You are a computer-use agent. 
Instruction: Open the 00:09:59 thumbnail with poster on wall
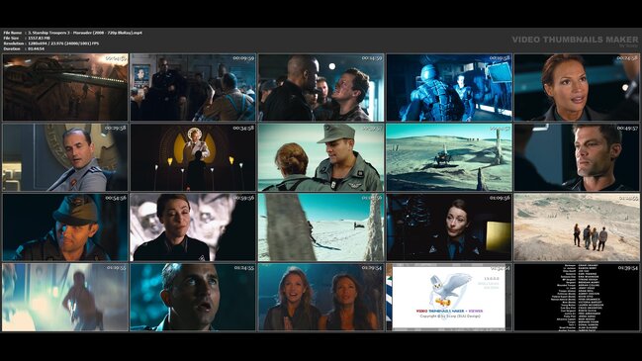click(193, 87)
